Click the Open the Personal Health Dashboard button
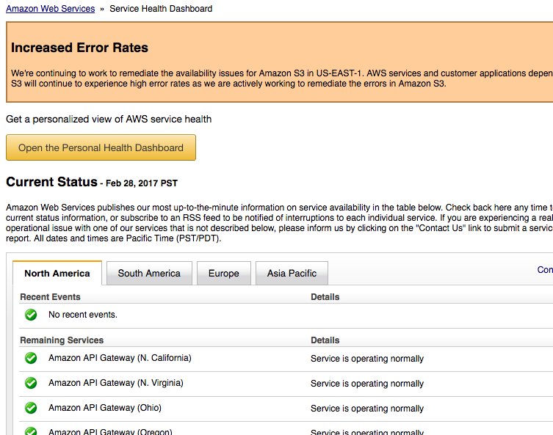This screenshot has width=553, height=435. pos(101,147)
